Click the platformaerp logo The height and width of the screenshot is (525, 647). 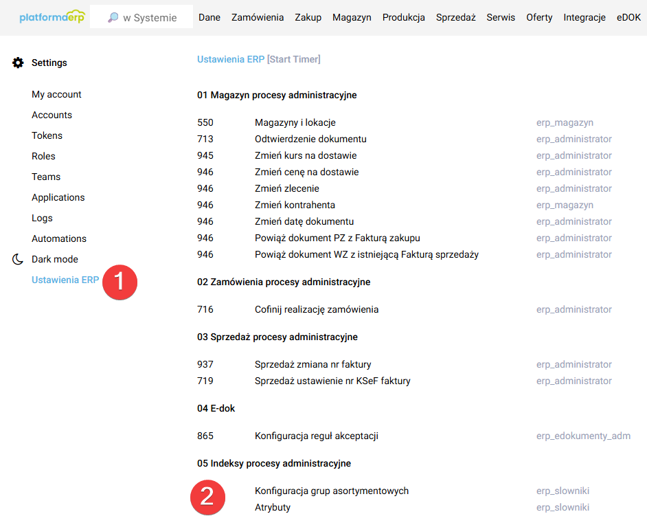pyautogui.click(x=52, y=17)
